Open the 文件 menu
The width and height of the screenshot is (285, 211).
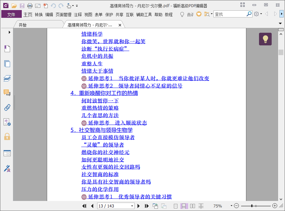pos(11,14)
